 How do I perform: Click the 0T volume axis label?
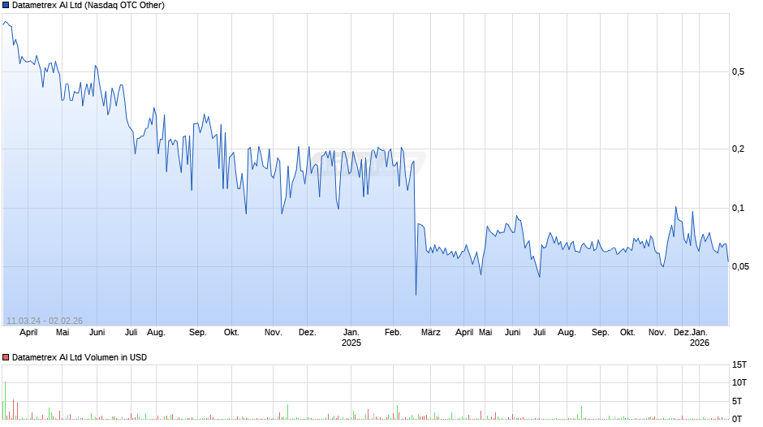click(x=737, y=419)
